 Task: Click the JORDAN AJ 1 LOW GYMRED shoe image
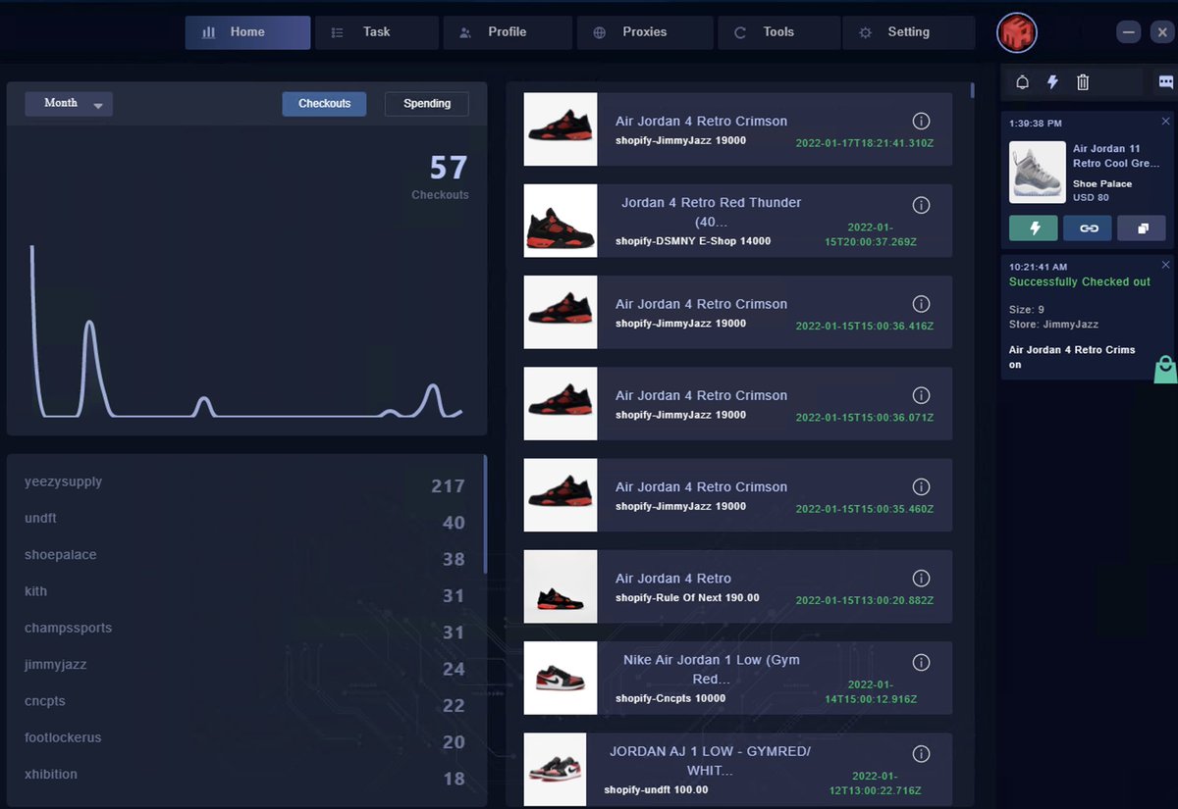tap(555, 770)
